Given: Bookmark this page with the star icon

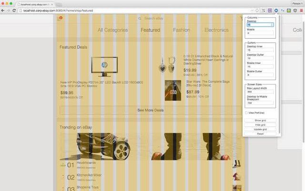Looking at the screenshot, I should coord(257,10).
